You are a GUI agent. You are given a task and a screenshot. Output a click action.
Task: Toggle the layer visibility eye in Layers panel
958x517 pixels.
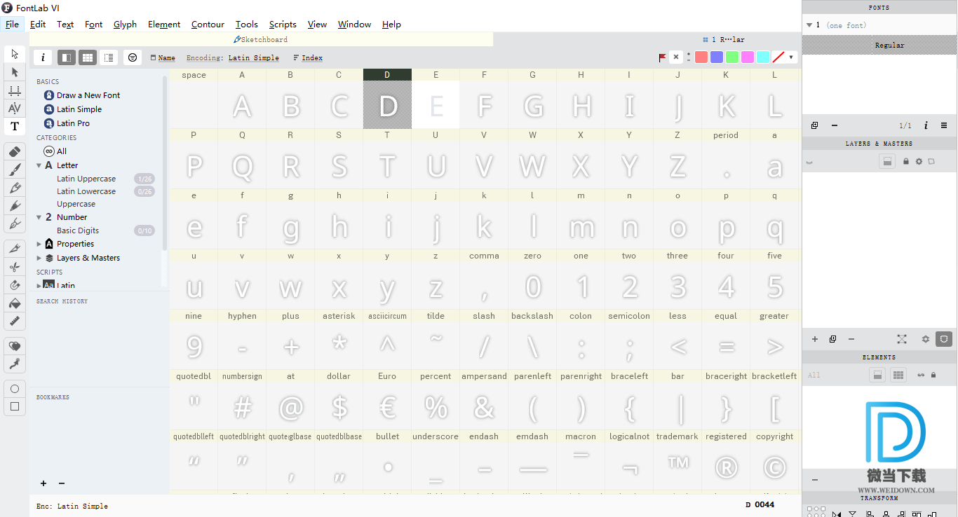tap(809, 161)
